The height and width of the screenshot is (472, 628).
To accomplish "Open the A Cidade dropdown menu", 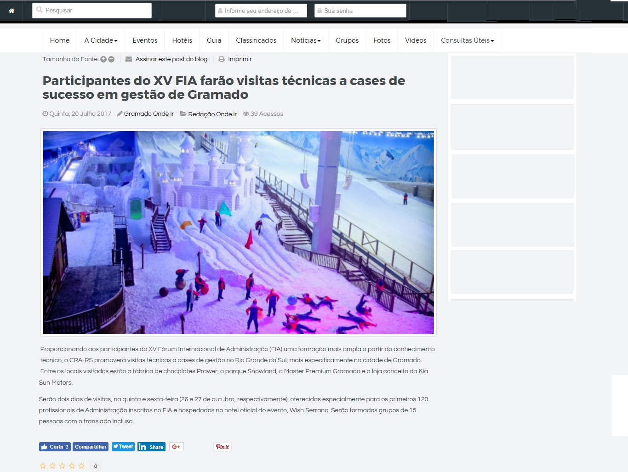I will click(100, 40).
